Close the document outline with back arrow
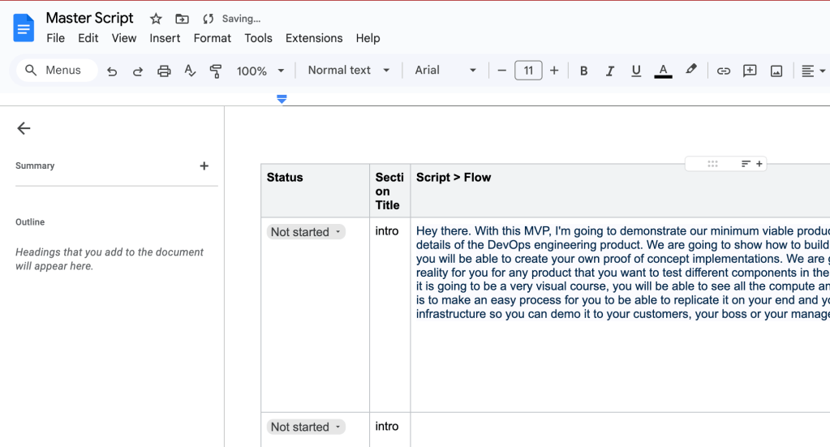This screenshot has height=447, width=830. click(x=24, y=128)
